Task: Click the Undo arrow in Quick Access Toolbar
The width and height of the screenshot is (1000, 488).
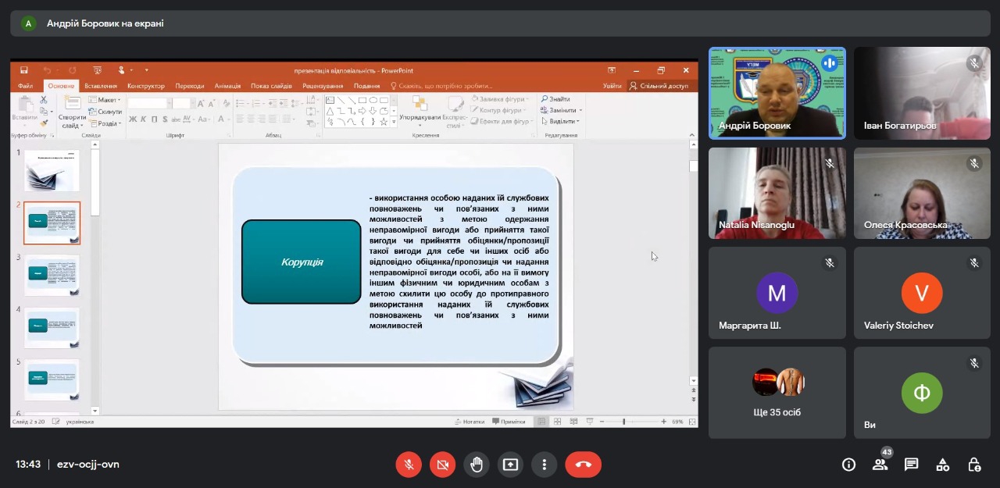Action: [x=48, y=70]
